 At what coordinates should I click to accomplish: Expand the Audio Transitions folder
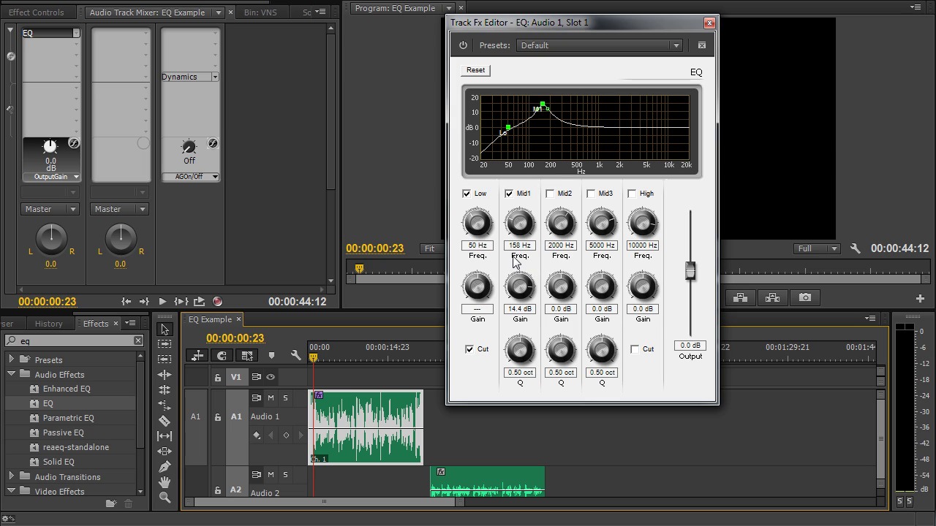pos(12,477)
